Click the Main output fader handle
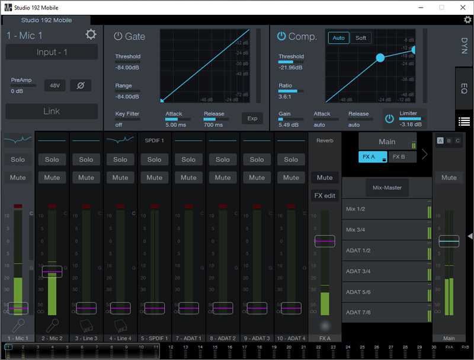Viewport: 474px width, 360px height. (449, 241)
